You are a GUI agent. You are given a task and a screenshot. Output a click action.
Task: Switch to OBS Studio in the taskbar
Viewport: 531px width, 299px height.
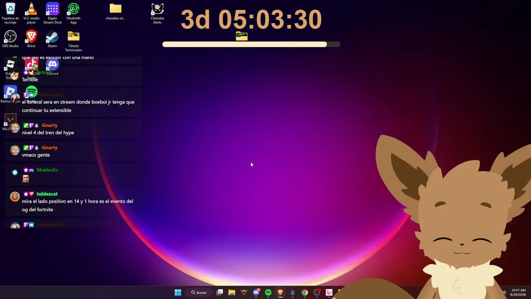tap(317, 292)
